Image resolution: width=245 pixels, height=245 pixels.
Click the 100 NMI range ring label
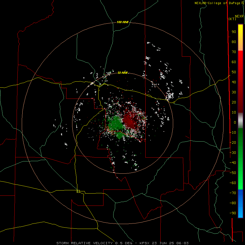coord(122,22)
